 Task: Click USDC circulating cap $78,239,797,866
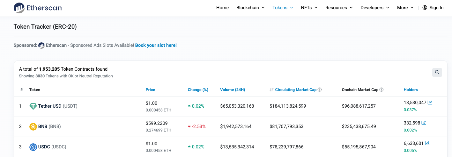(286, 147)
